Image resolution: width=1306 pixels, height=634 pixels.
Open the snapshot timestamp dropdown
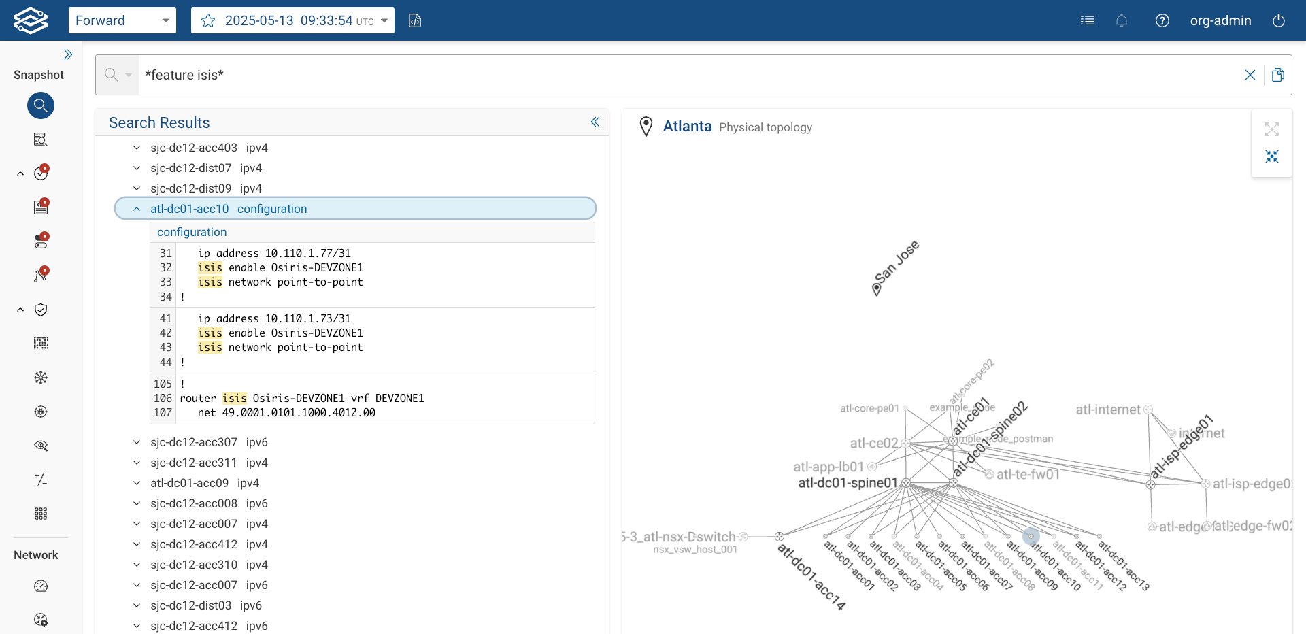coord(384,20)
